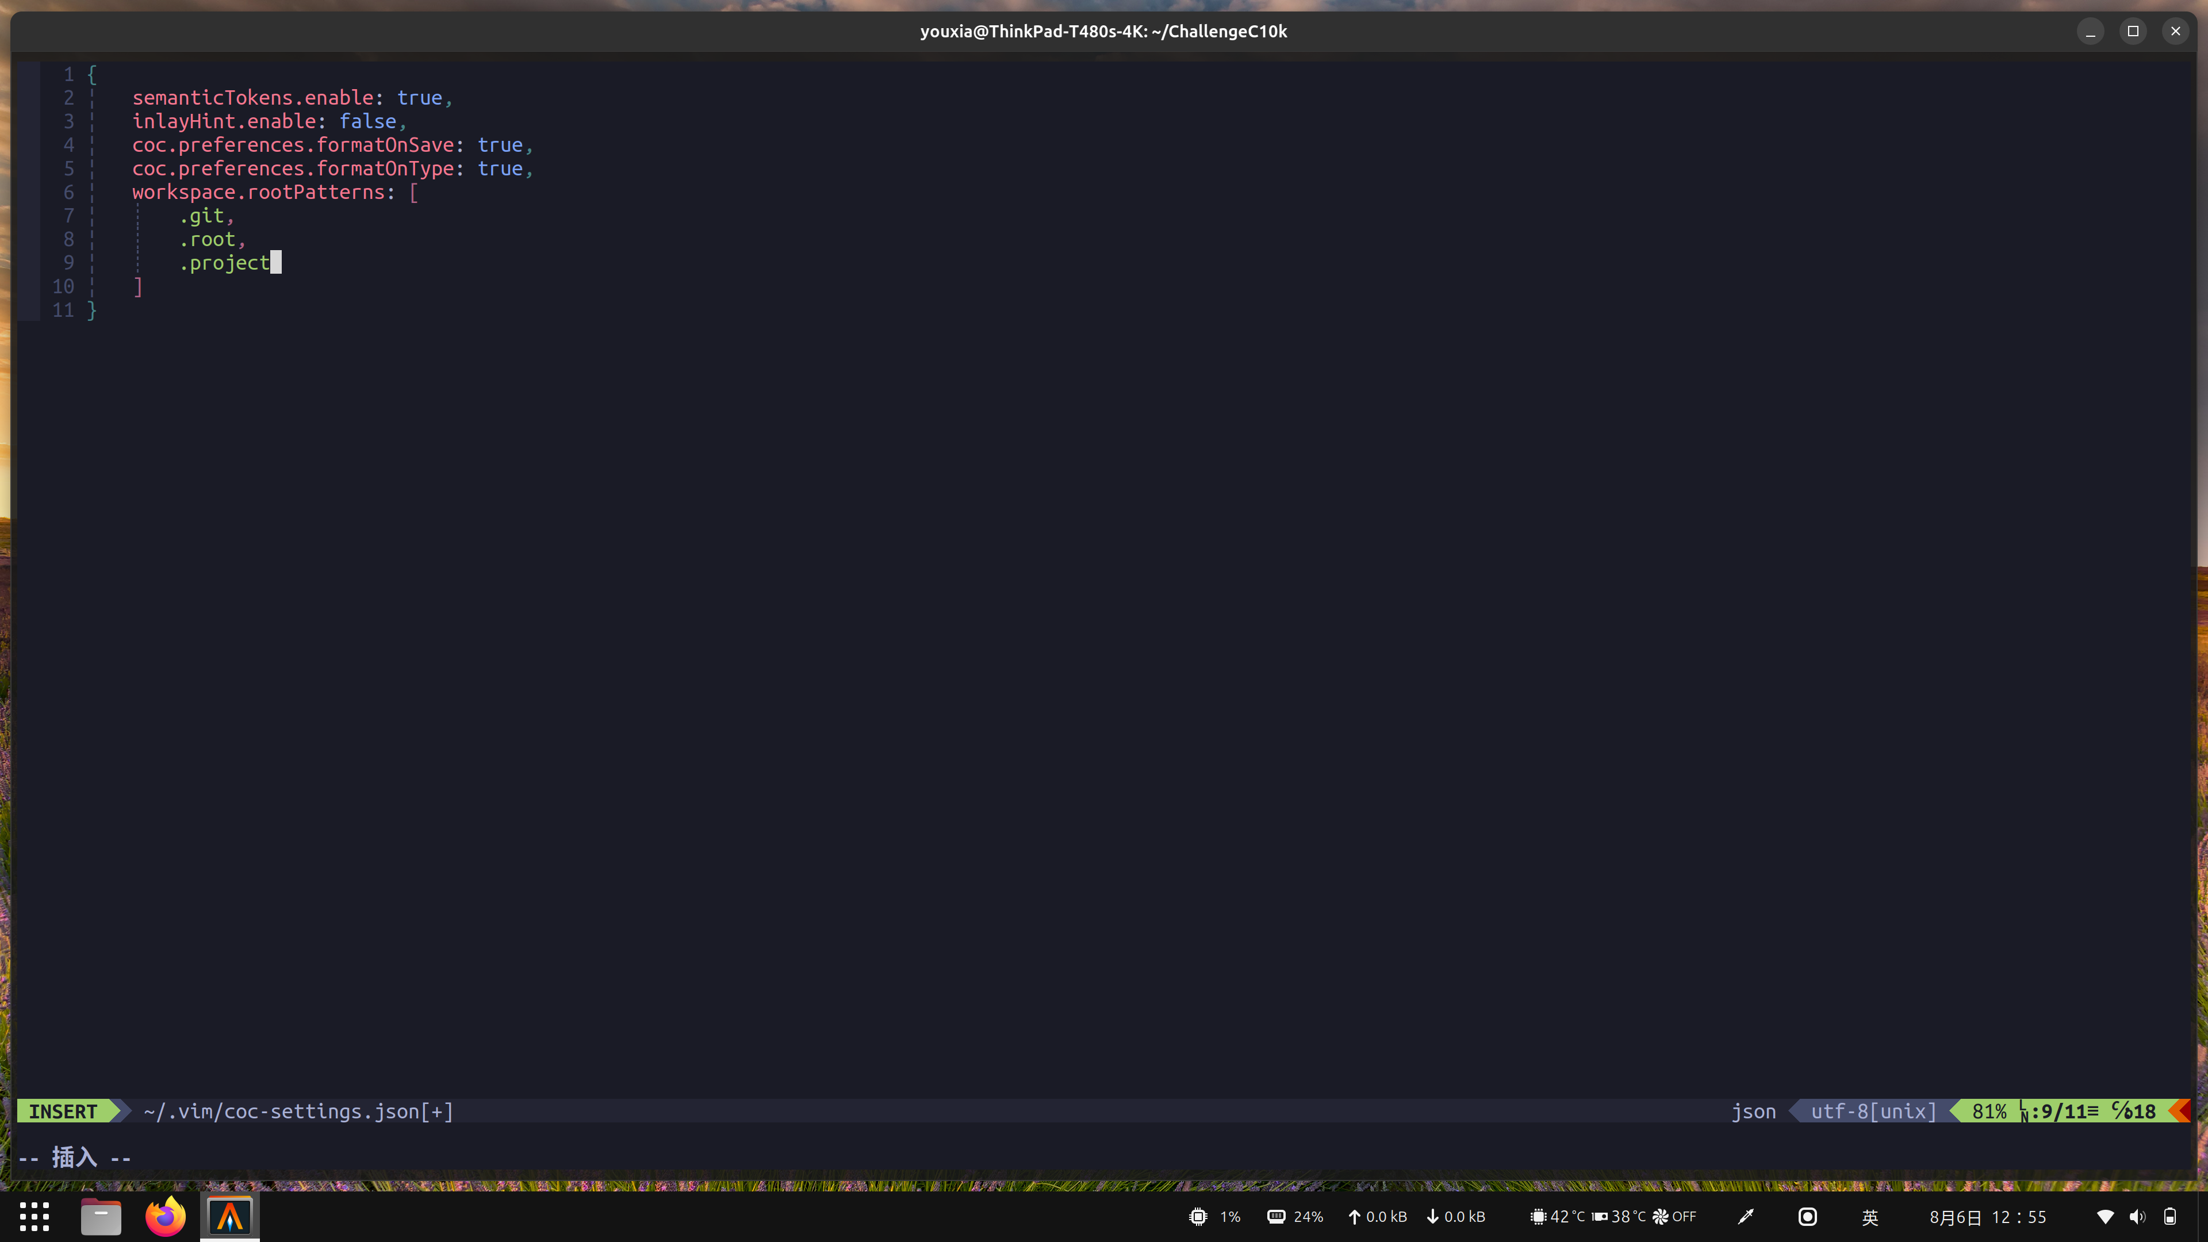The height and width of the screenshot is (1242, 2208).
Task: Click the memory usage indicator showing 24%
Action: [x=1294, y=1216]
